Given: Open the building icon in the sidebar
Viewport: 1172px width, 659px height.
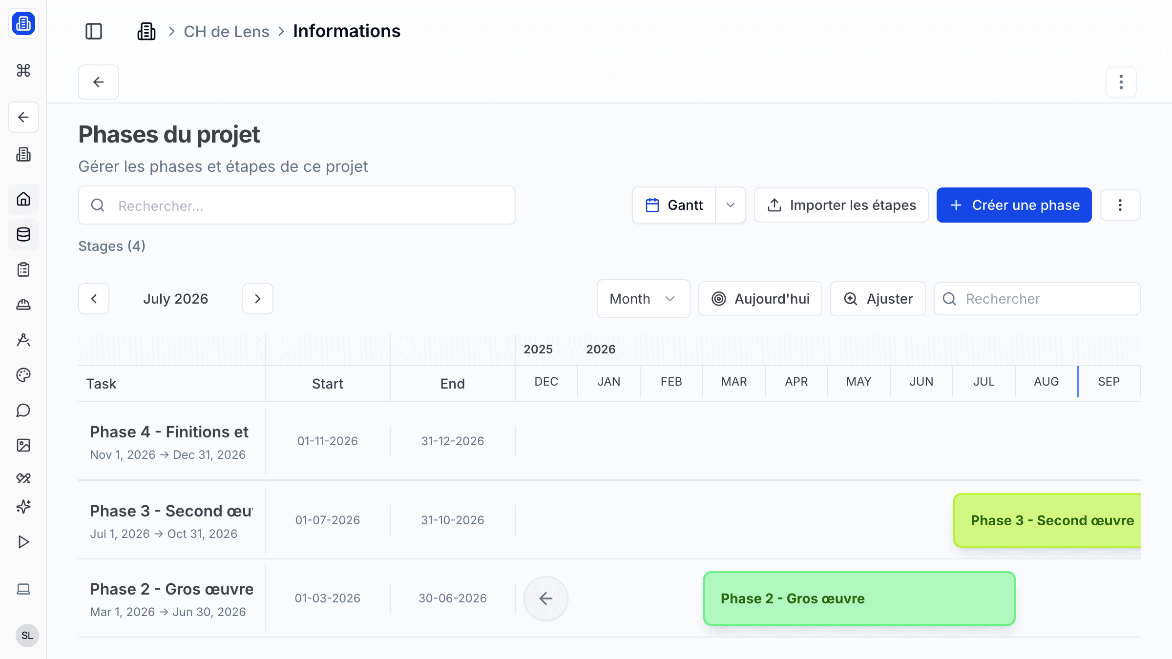Looking at the screenshot, I should 23,155.
